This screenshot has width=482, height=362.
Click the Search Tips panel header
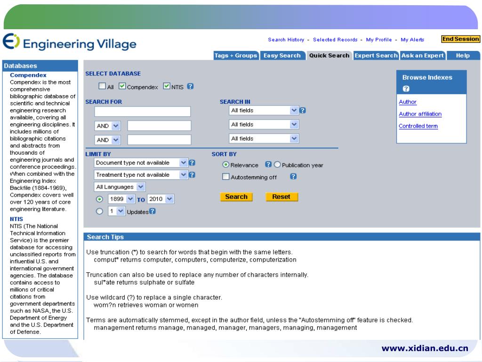pos(281,237)
